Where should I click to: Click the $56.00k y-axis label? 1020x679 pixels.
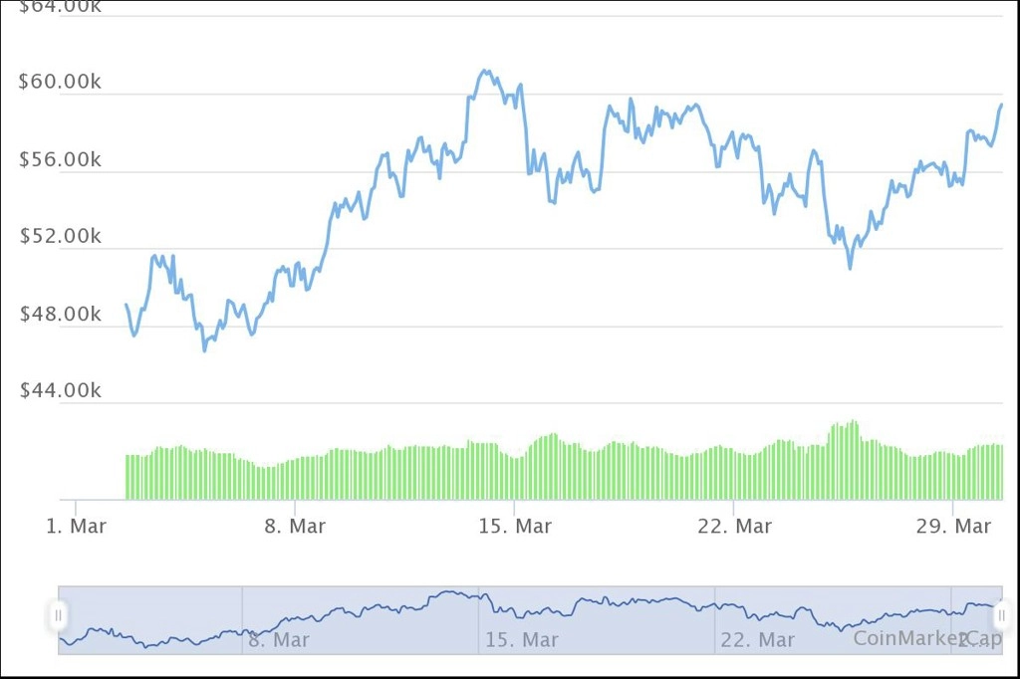pyautogui.click(x=60, y=159)
